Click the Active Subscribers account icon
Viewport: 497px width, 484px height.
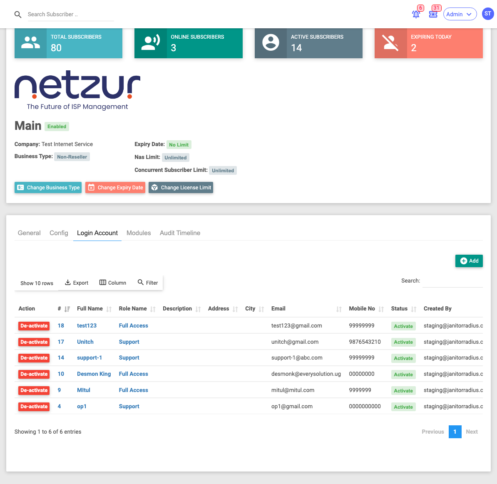(271, 43)
